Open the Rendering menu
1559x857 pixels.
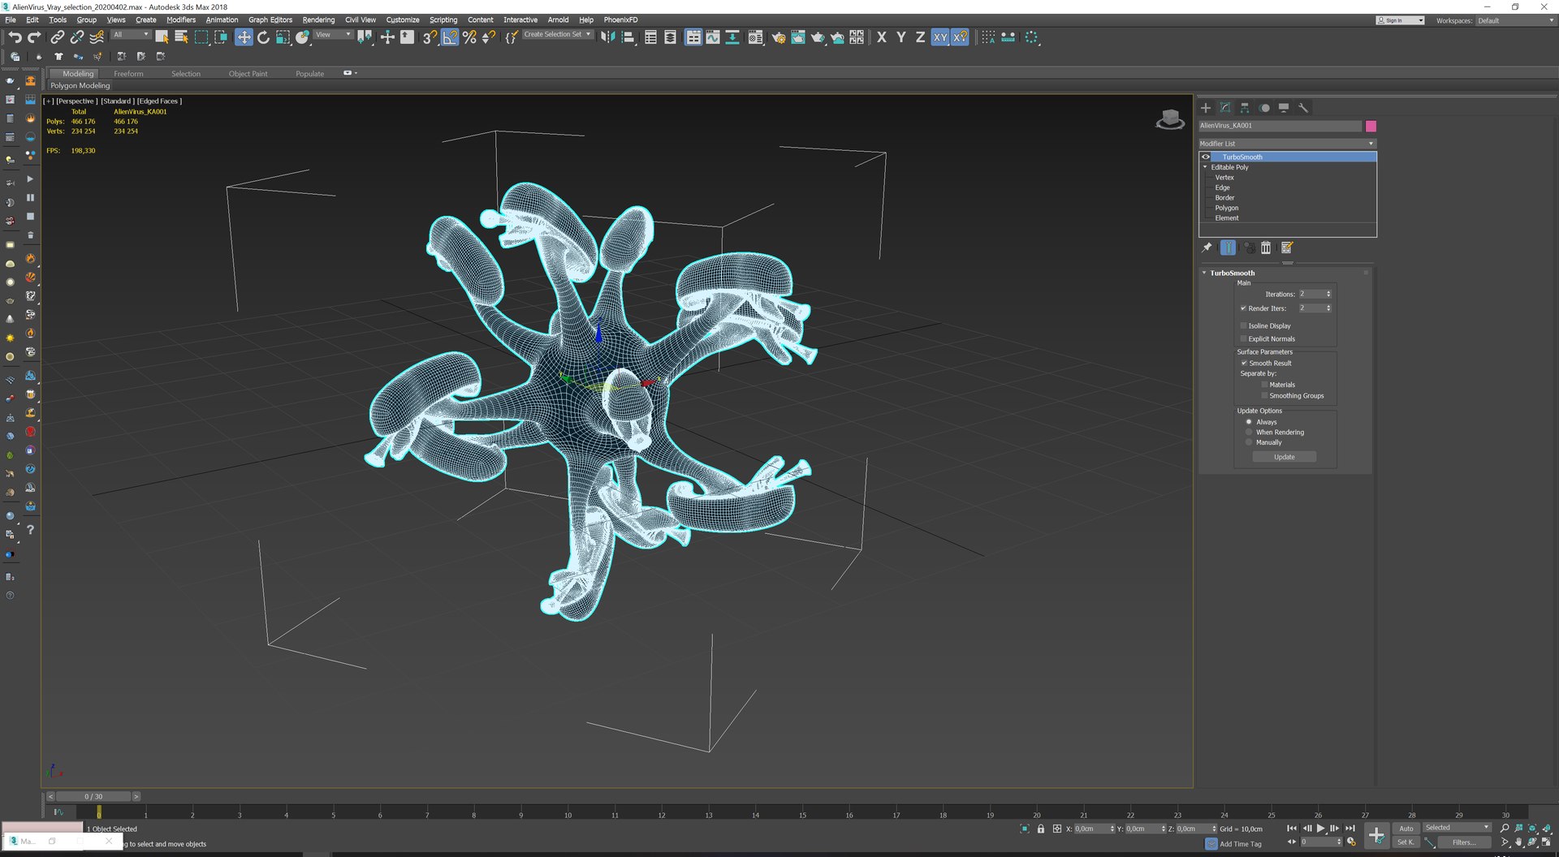tap(318, 20)
